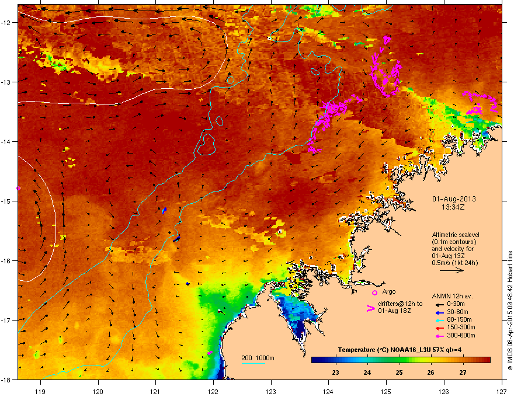Click the cyan 80-150m legend arrow
This screenshot has width=514, height=397.
tap(439, 321)
